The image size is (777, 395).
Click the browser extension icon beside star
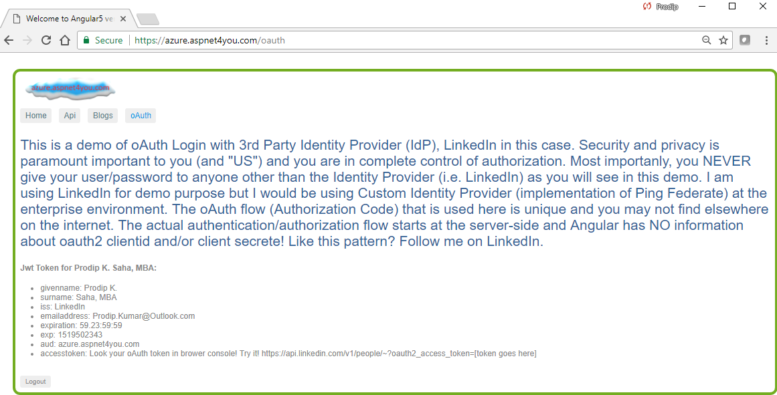(x=745, y=40)
